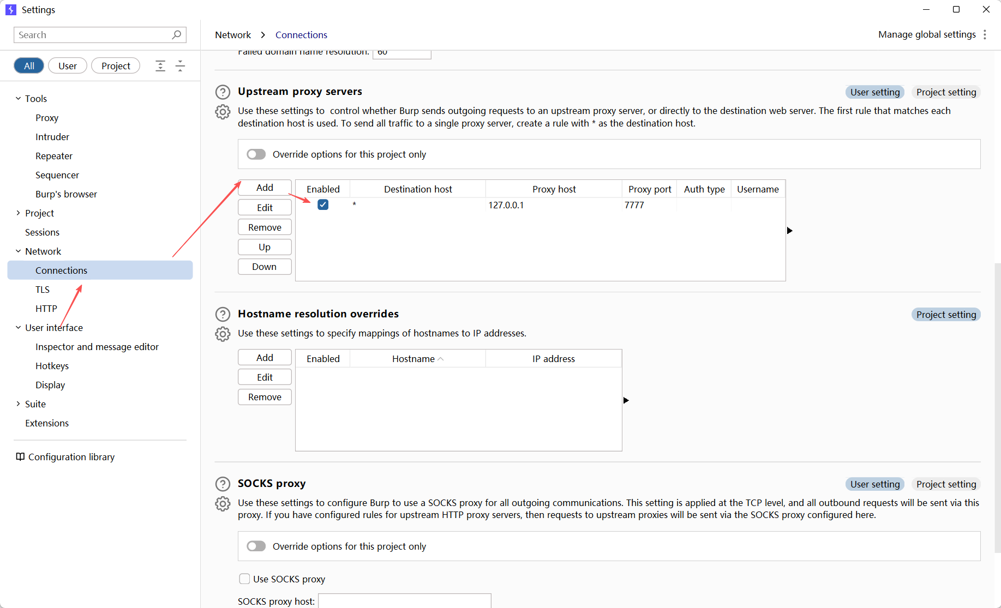Edit the hostname resolution override

pyautogui.click(x=265, y=377)
